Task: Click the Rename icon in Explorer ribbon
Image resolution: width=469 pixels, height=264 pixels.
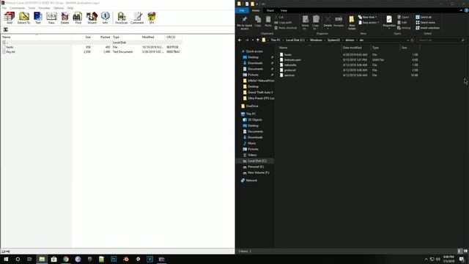Action: (339, 21)
